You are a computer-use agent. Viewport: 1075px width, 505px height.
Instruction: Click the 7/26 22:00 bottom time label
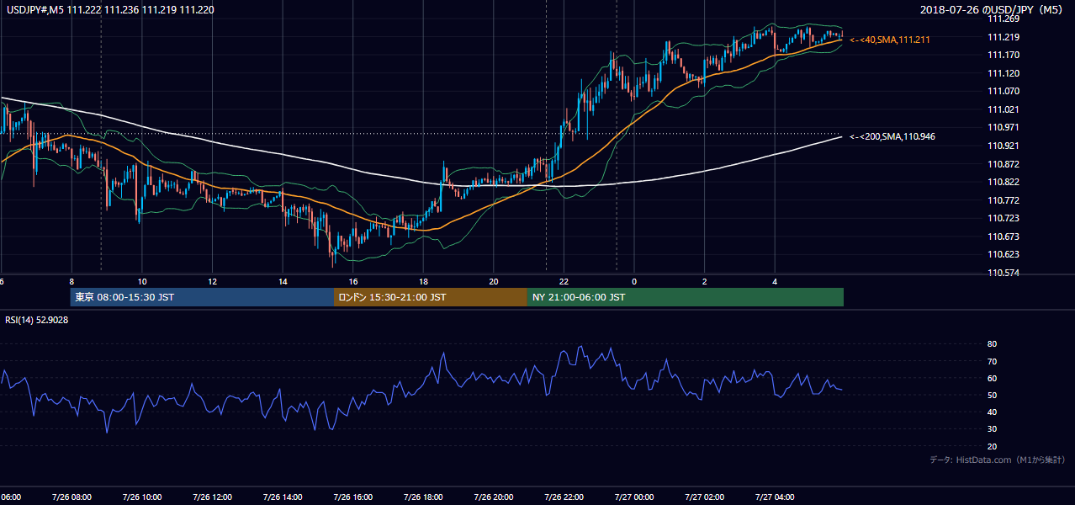tap(564, 497)
